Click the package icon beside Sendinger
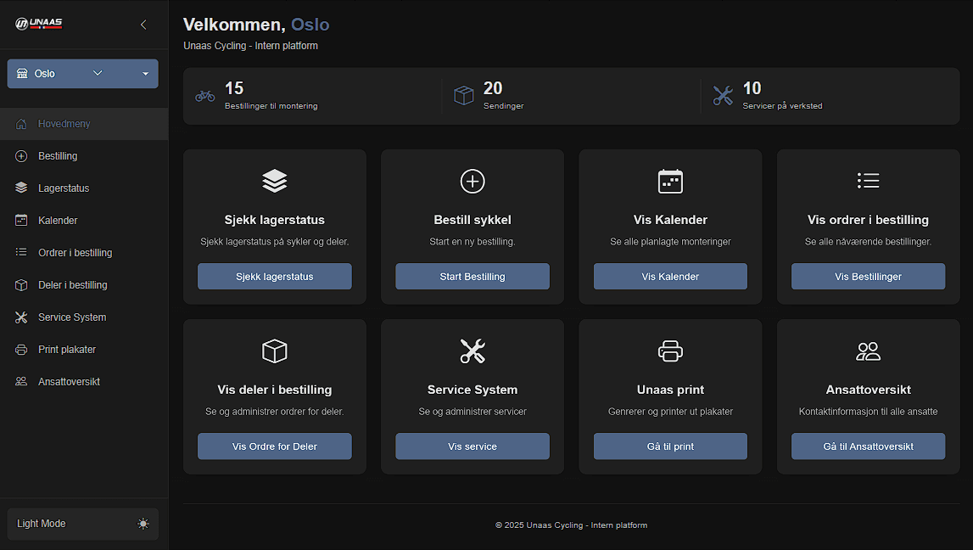This screenshot has width=973, height=550. click(x=463, y=96)
